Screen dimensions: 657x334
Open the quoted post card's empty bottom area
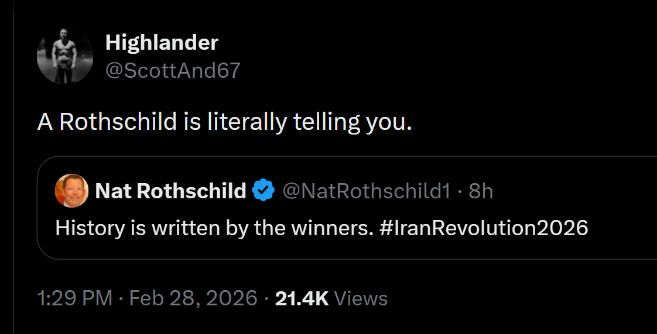tap(345, 248)
